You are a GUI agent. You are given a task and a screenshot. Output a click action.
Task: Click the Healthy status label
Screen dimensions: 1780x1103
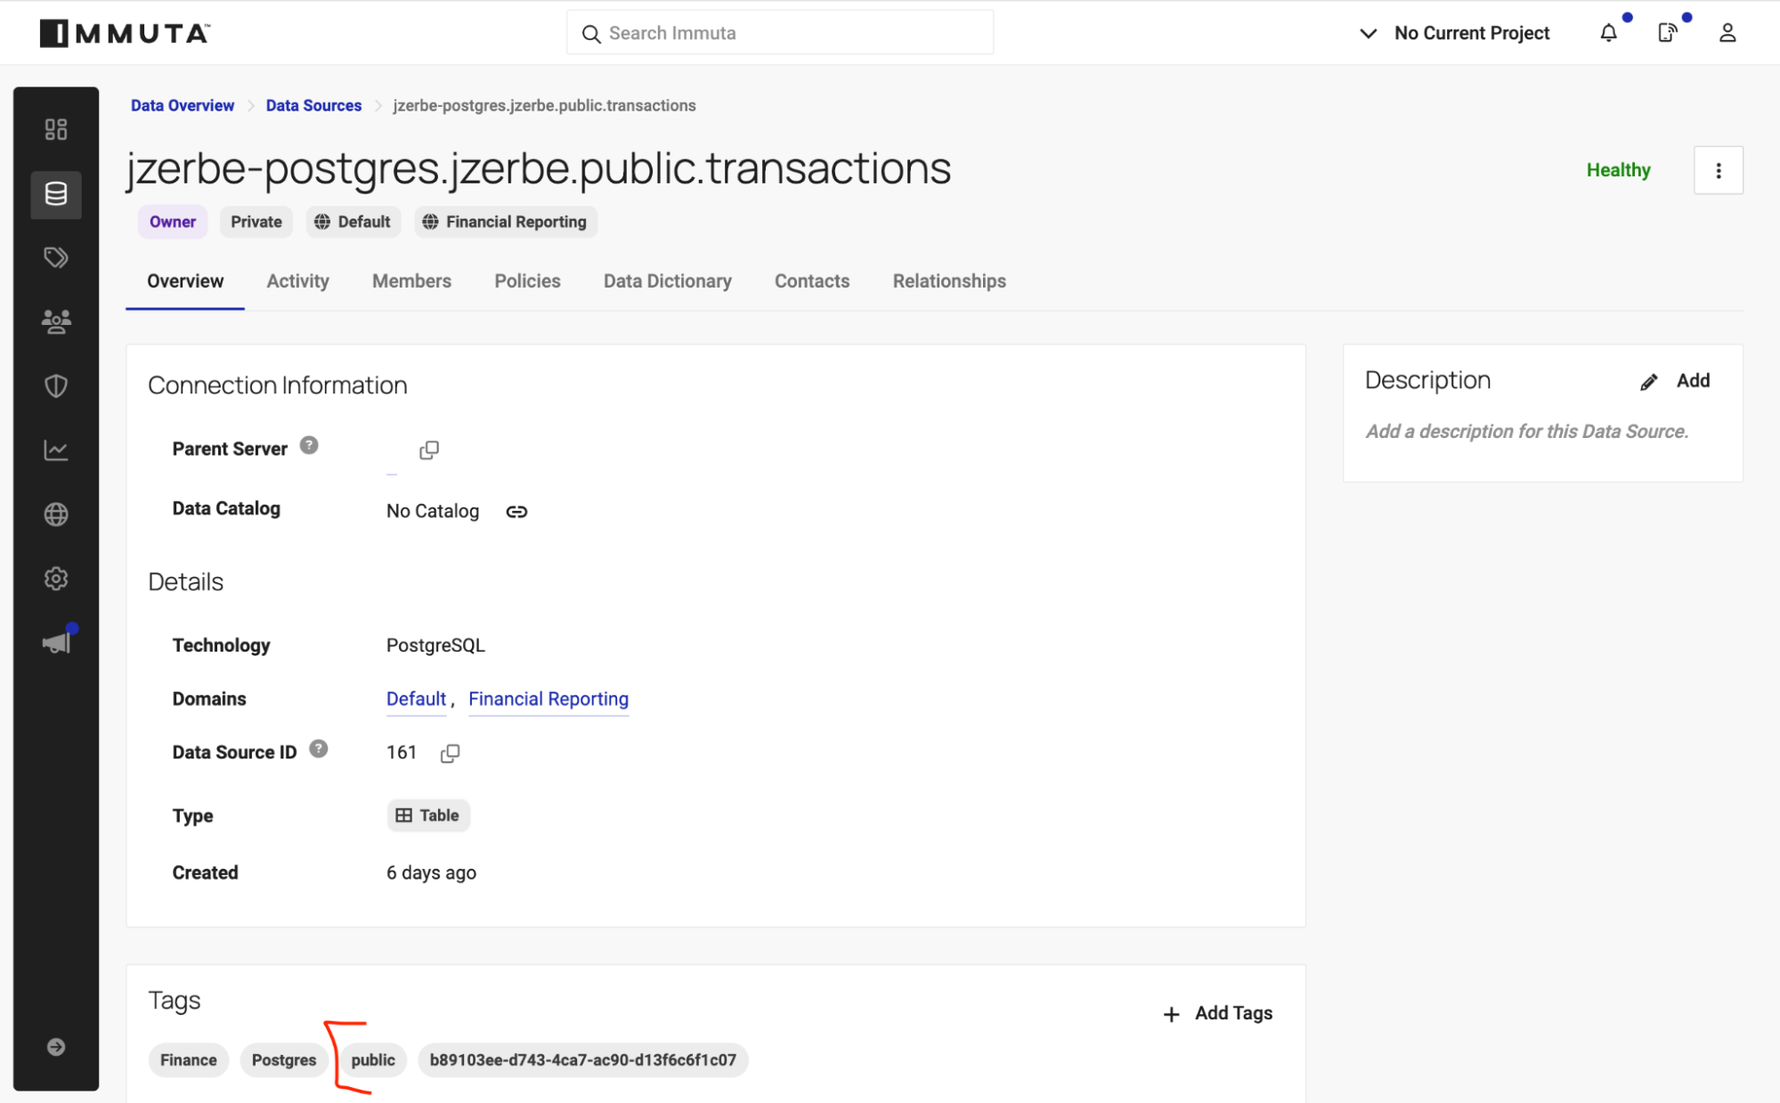(x=1618, y=170)
